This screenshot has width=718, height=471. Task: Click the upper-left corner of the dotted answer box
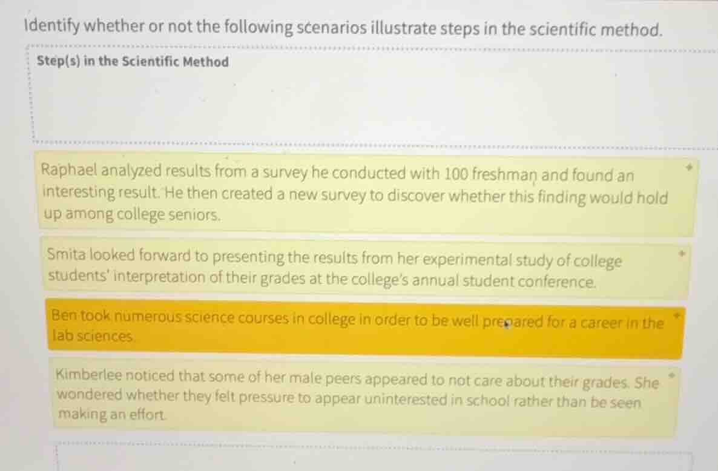tap(28, 45)
